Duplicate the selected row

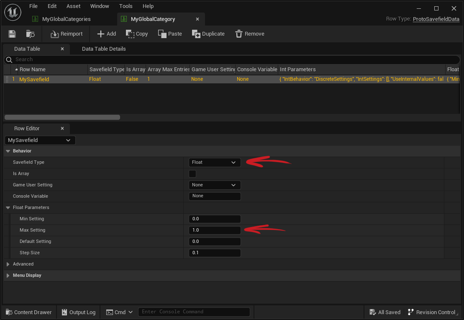(x=208, y=34)
